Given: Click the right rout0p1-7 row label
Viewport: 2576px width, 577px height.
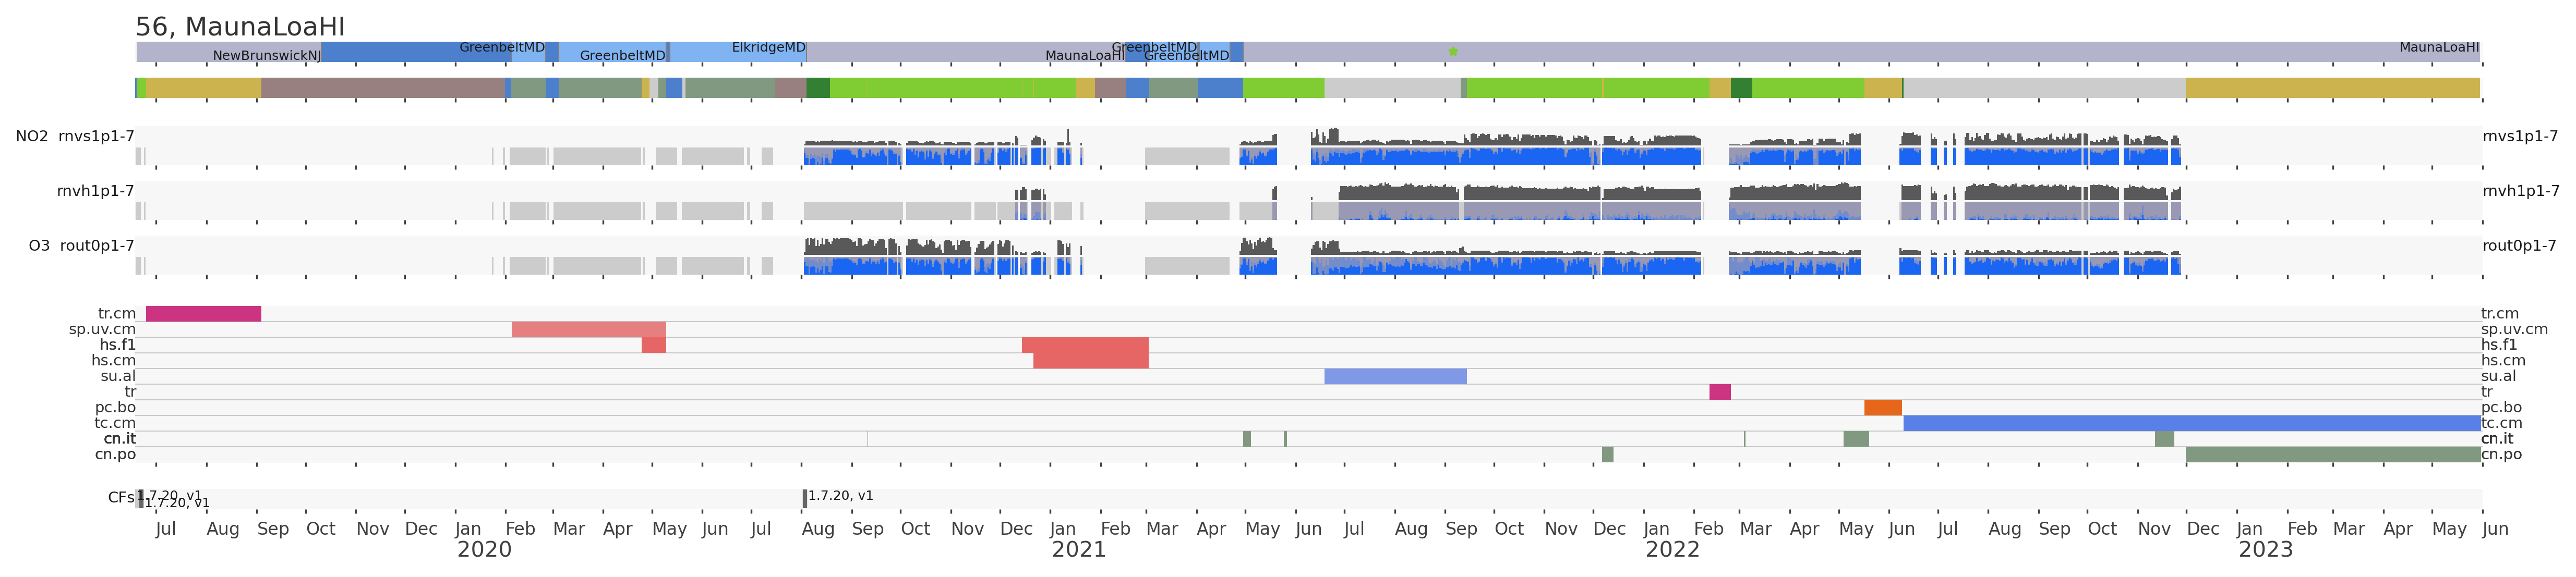Looking at the screenshot, I should 2519,246.
